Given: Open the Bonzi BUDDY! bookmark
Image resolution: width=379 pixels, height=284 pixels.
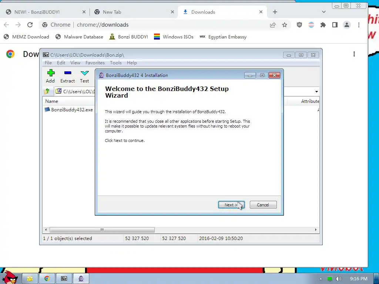Looking at the screenshot, I should point(128,37).
